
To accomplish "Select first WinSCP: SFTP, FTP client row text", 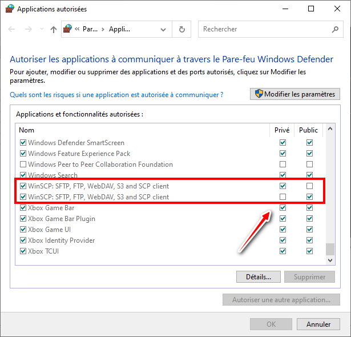I will pyautogui.click(x=99, y=186).
